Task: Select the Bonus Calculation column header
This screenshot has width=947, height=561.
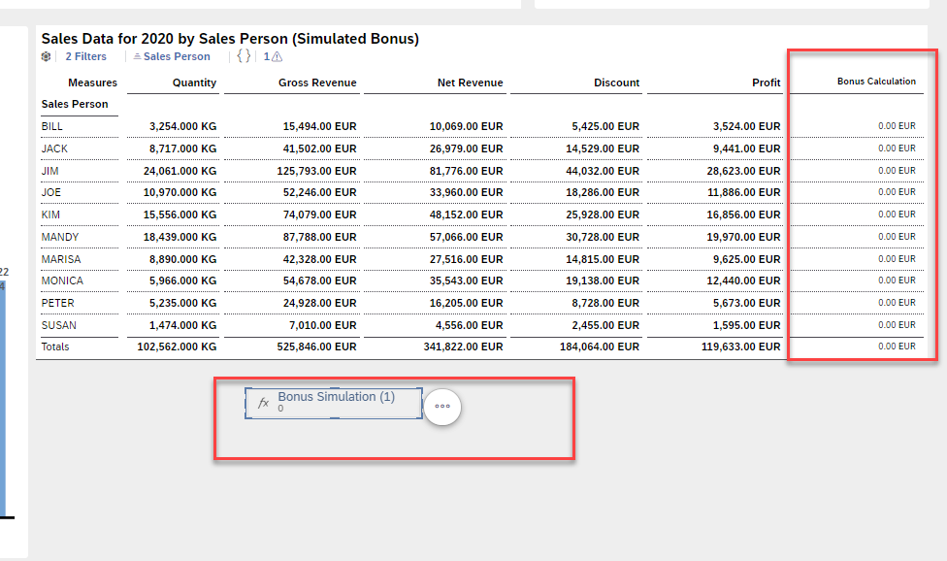Action: pyautogui.click(x=875, y=82)
